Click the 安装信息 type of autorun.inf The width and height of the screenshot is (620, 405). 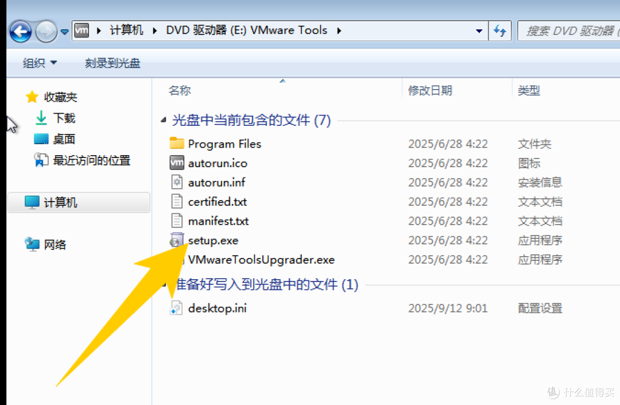[540, 183]
